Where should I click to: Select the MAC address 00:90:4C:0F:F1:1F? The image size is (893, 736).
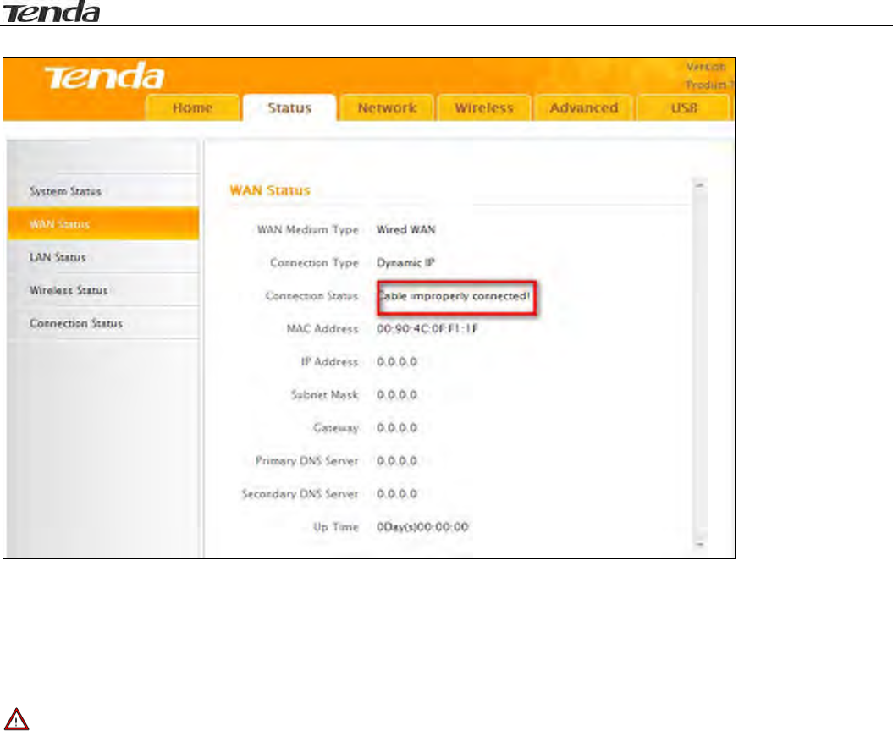(x=427, y=328)
